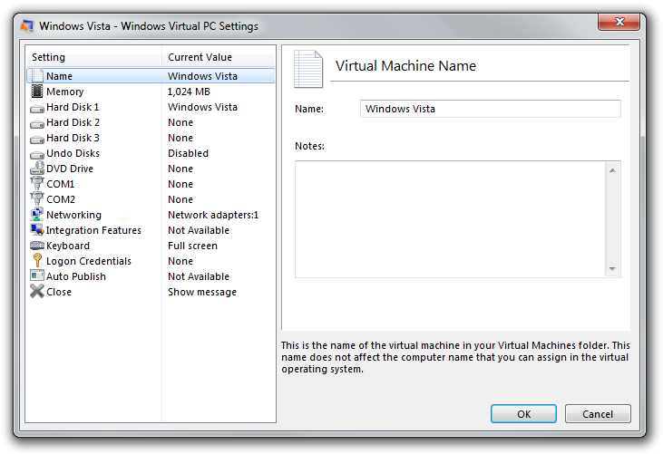The width and height of the screenshot is (663, 454).
Task: Select the DVD Drive setting
Action: click(70, 169)
